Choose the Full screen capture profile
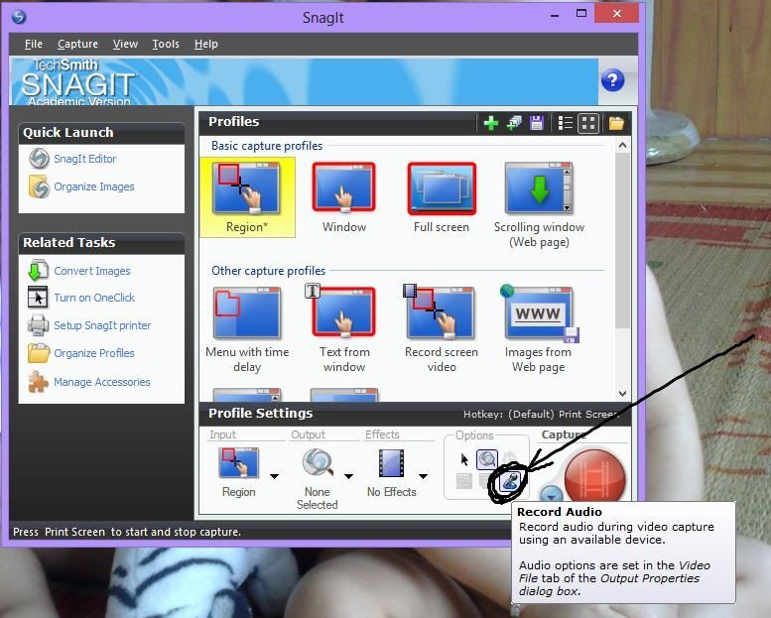 coord(442,197)
